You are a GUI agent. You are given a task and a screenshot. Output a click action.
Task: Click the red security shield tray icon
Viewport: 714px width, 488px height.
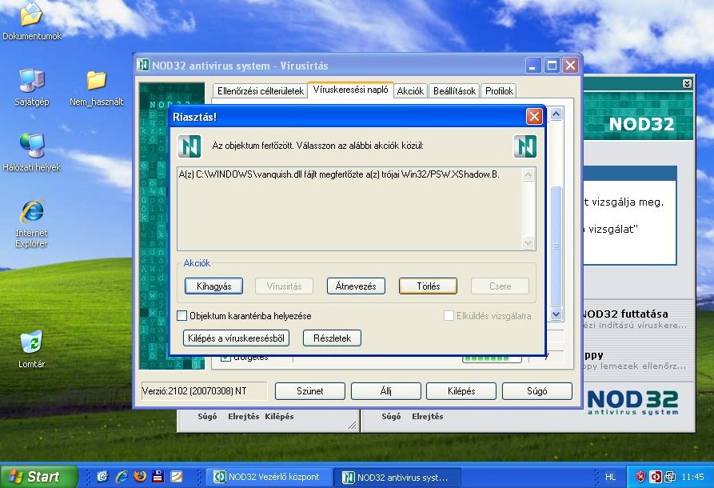click(640, 477)
